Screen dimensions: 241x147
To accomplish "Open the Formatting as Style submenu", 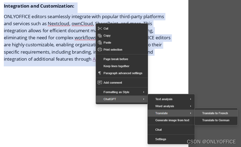I will (122, 92).
